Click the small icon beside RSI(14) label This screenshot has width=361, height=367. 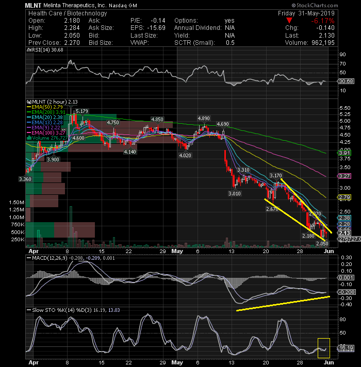click(29, 50)
